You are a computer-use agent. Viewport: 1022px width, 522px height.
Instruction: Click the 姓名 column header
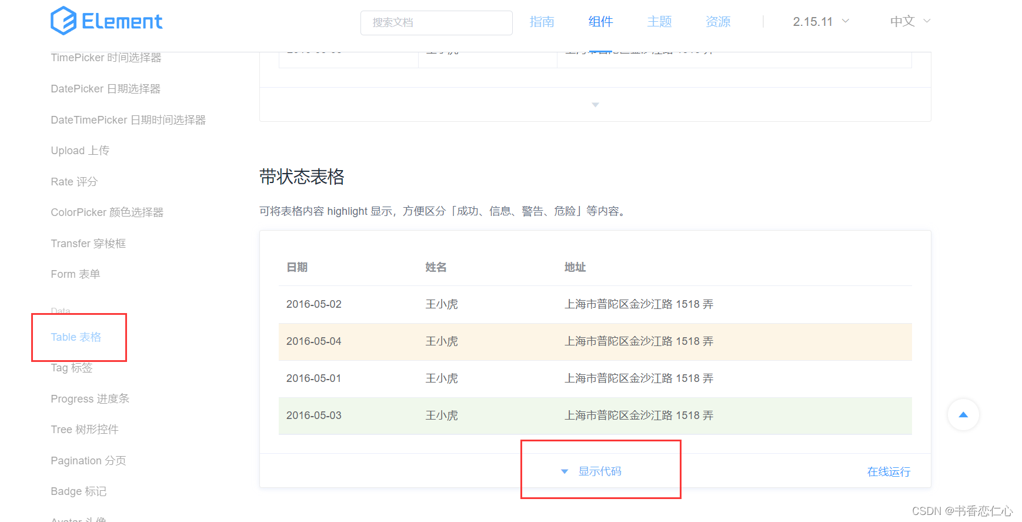(x=436, y=267)
